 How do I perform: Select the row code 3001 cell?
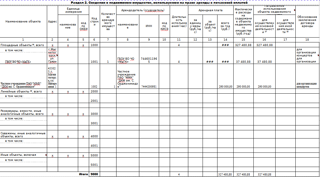point(95,123)
